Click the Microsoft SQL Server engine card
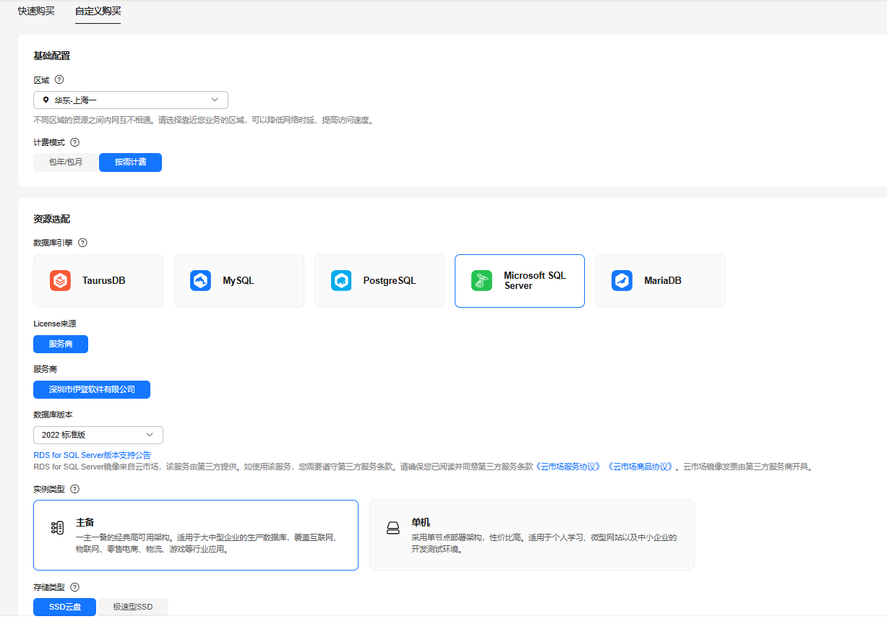The width and height of the screenshot is (887, 619). 520,281
